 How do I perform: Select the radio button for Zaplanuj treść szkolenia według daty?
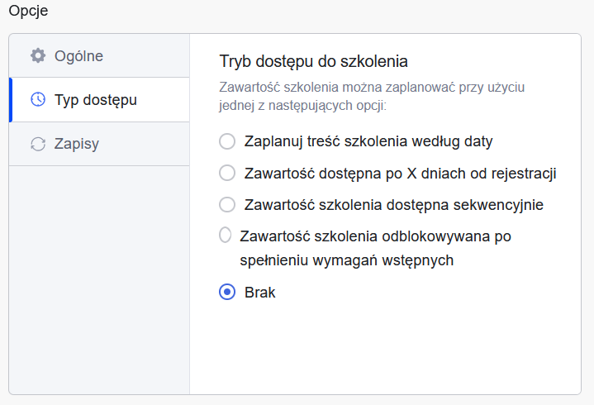[x=227, y=141]
